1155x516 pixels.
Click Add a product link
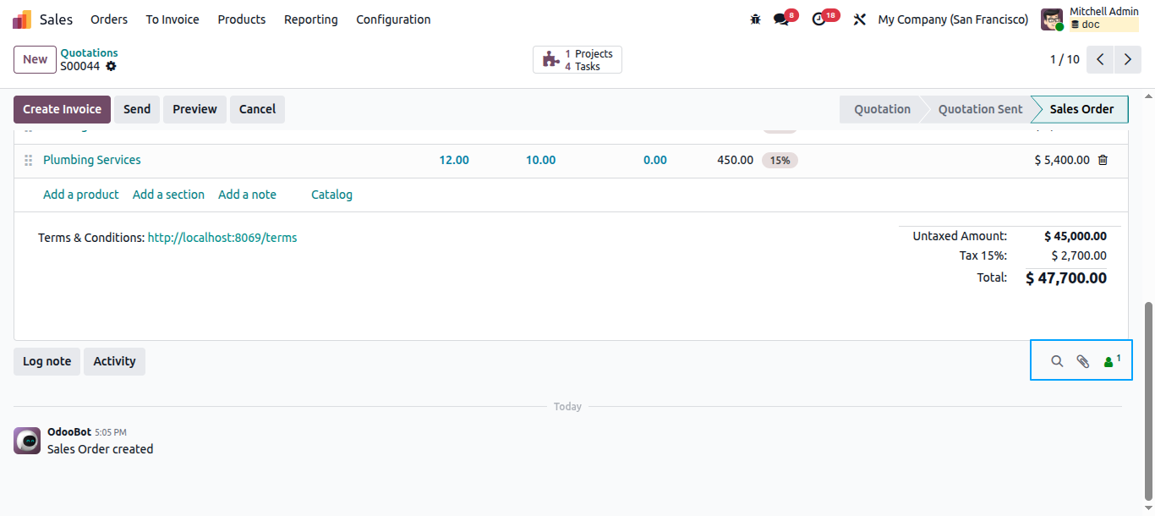pyautogui.click(x=81, y=195)
